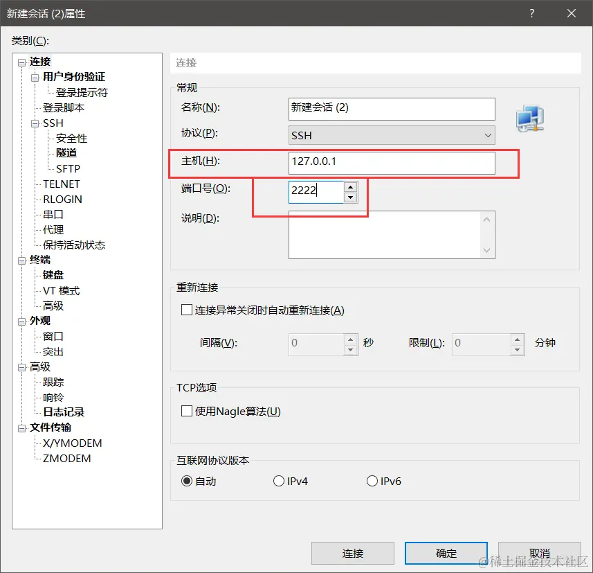This screenshot has height=573, width=593.
Task: Confirm with the 确定 button
Action: click(446, 554)
